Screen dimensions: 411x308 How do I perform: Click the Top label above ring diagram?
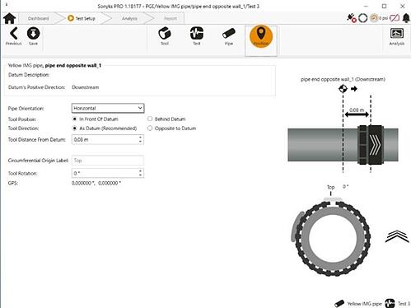click(x=331, y=187)
